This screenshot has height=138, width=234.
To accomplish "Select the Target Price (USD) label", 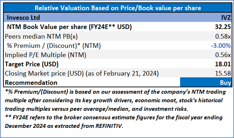I will [34, 64].
